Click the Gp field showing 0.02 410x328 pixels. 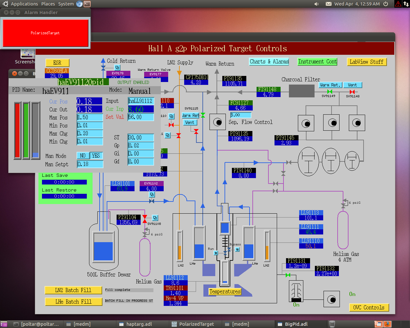pyautogui.click(x=141, y=145)
